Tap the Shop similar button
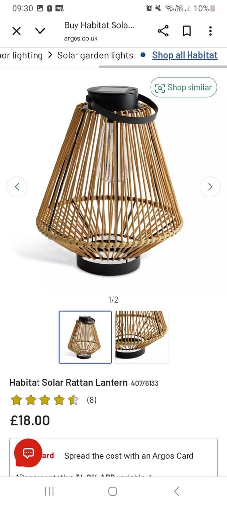The width and height of the screenshot is (227, 505). coord(184,87)
